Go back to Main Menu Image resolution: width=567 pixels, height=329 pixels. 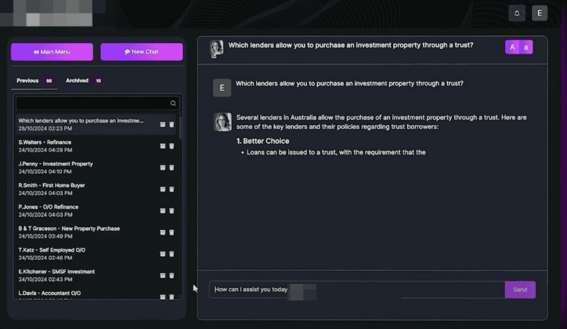(52, 52)
